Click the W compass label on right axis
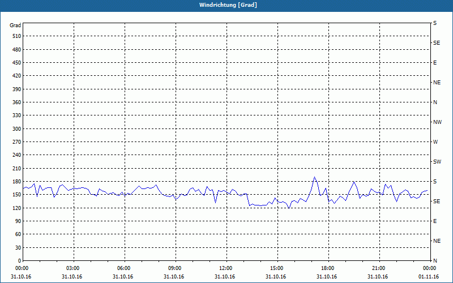The width and height of the screenshot is (453, 283). coord(435,142)
